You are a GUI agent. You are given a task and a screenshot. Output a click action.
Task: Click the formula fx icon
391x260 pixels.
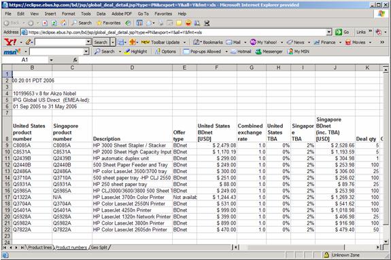(75, 60)
